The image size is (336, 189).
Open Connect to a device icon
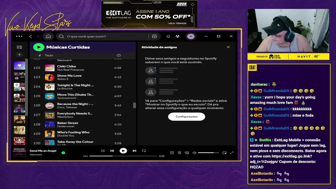pos(187,153)
